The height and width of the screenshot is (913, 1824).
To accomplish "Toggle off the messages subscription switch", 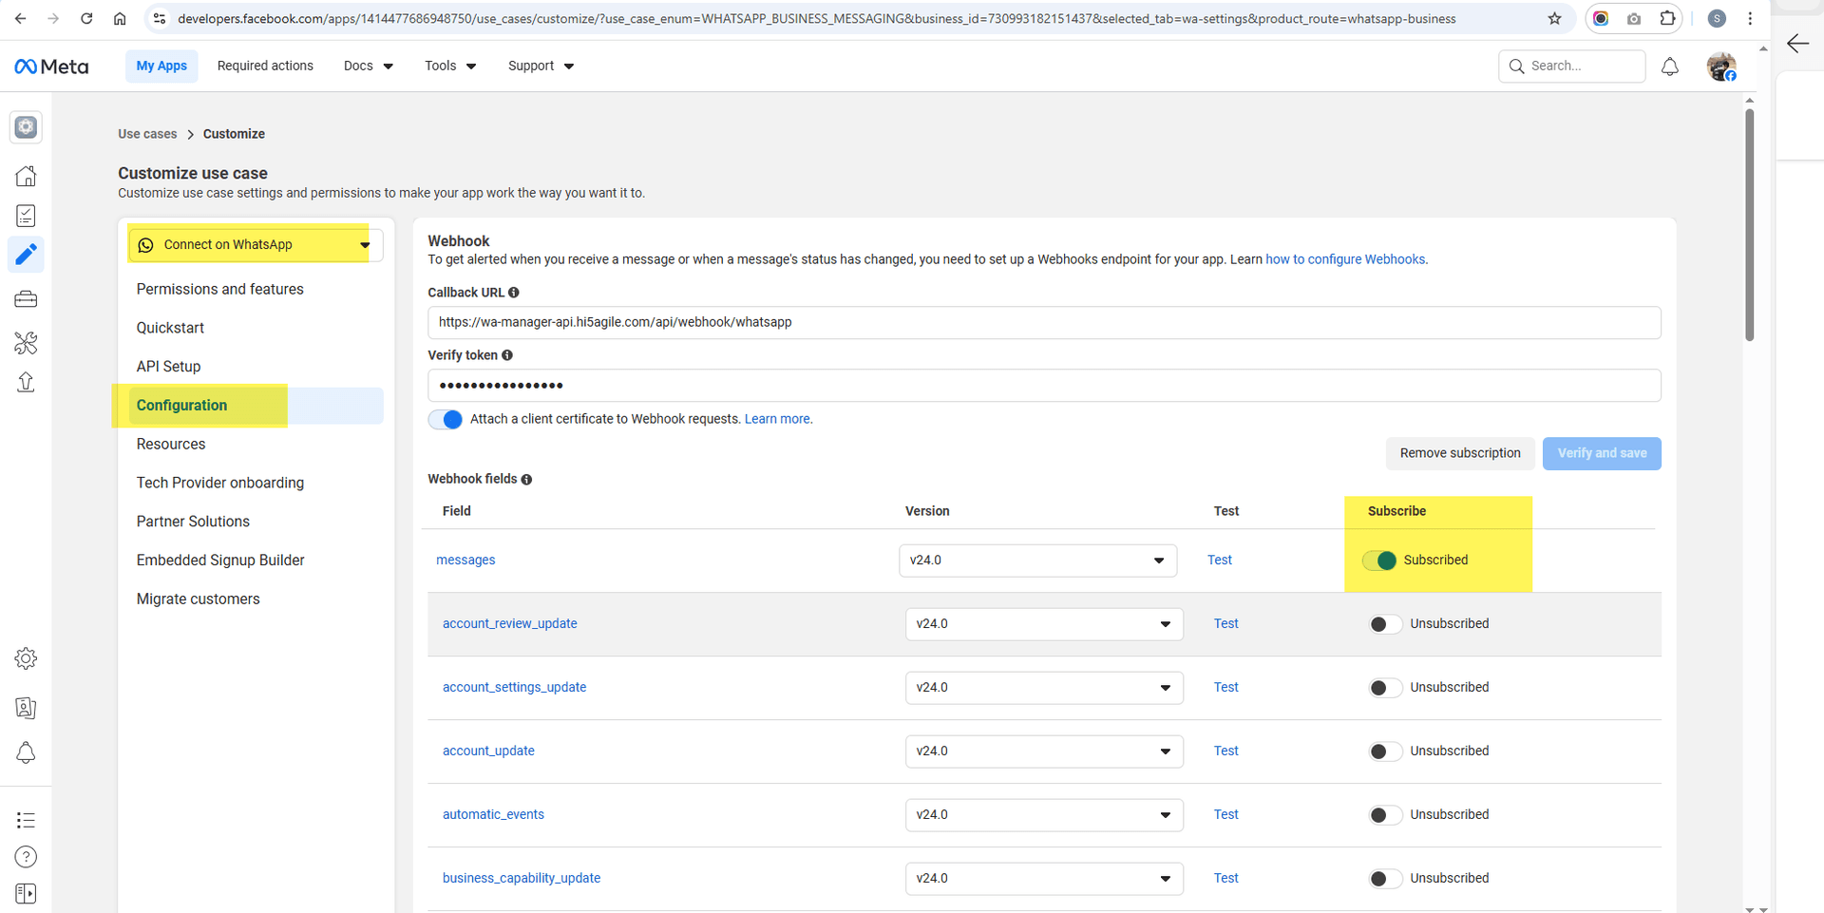I will (x=1379, y=561).
